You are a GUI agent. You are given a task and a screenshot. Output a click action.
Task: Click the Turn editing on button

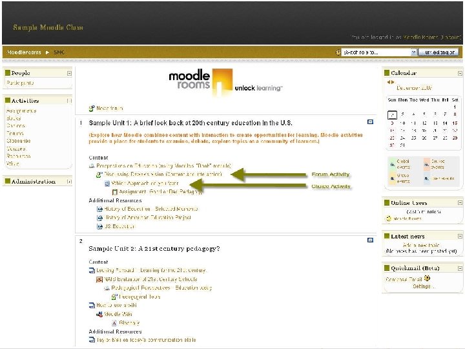(439, 52)
